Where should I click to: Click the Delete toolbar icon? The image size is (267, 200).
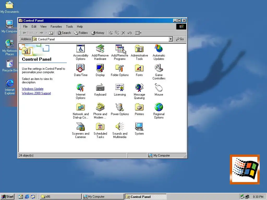(x=123, y=33)
